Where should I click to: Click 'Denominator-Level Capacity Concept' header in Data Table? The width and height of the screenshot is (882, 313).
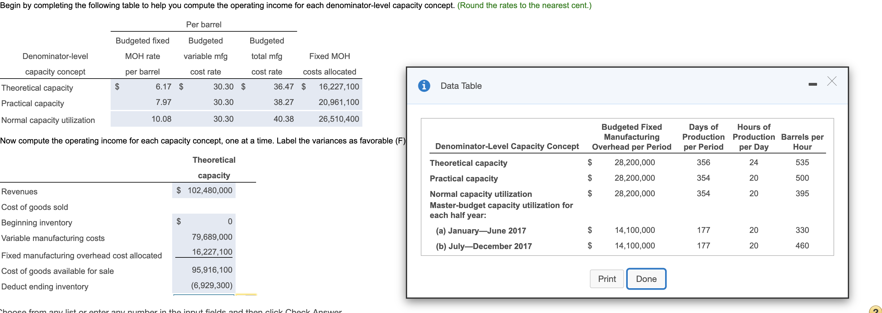[507, 147]
